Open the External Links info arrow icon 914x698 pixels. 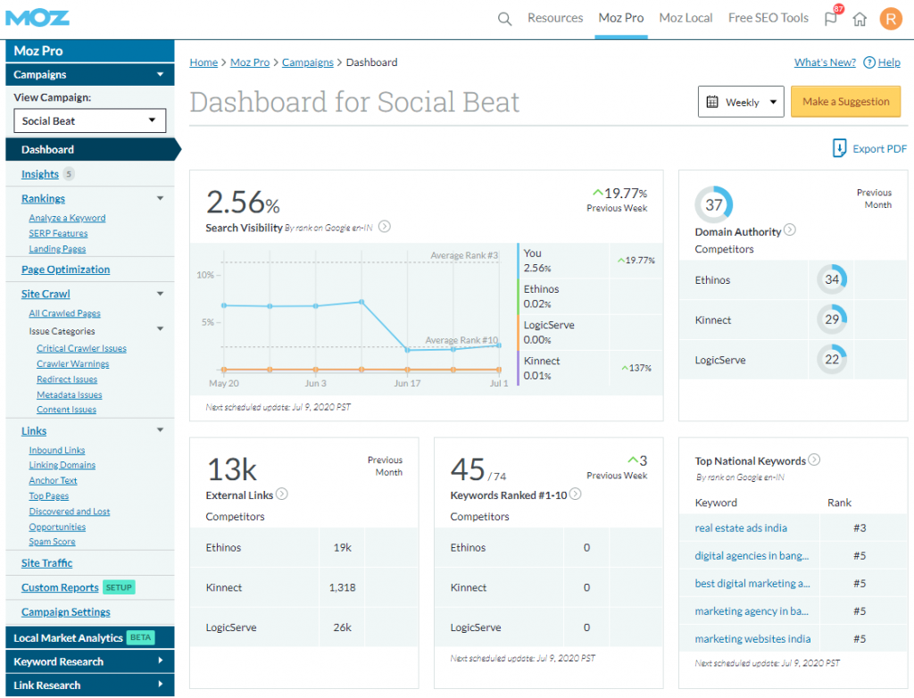coord(282,494)
